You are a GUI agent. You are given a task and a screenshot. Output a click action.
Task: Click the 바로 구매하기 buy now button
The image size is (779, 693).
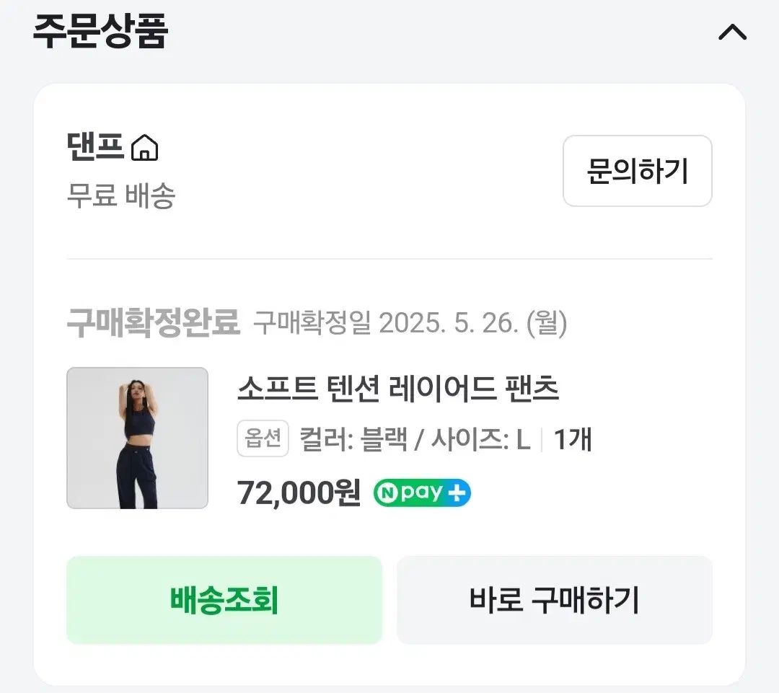tap(555, 599)
